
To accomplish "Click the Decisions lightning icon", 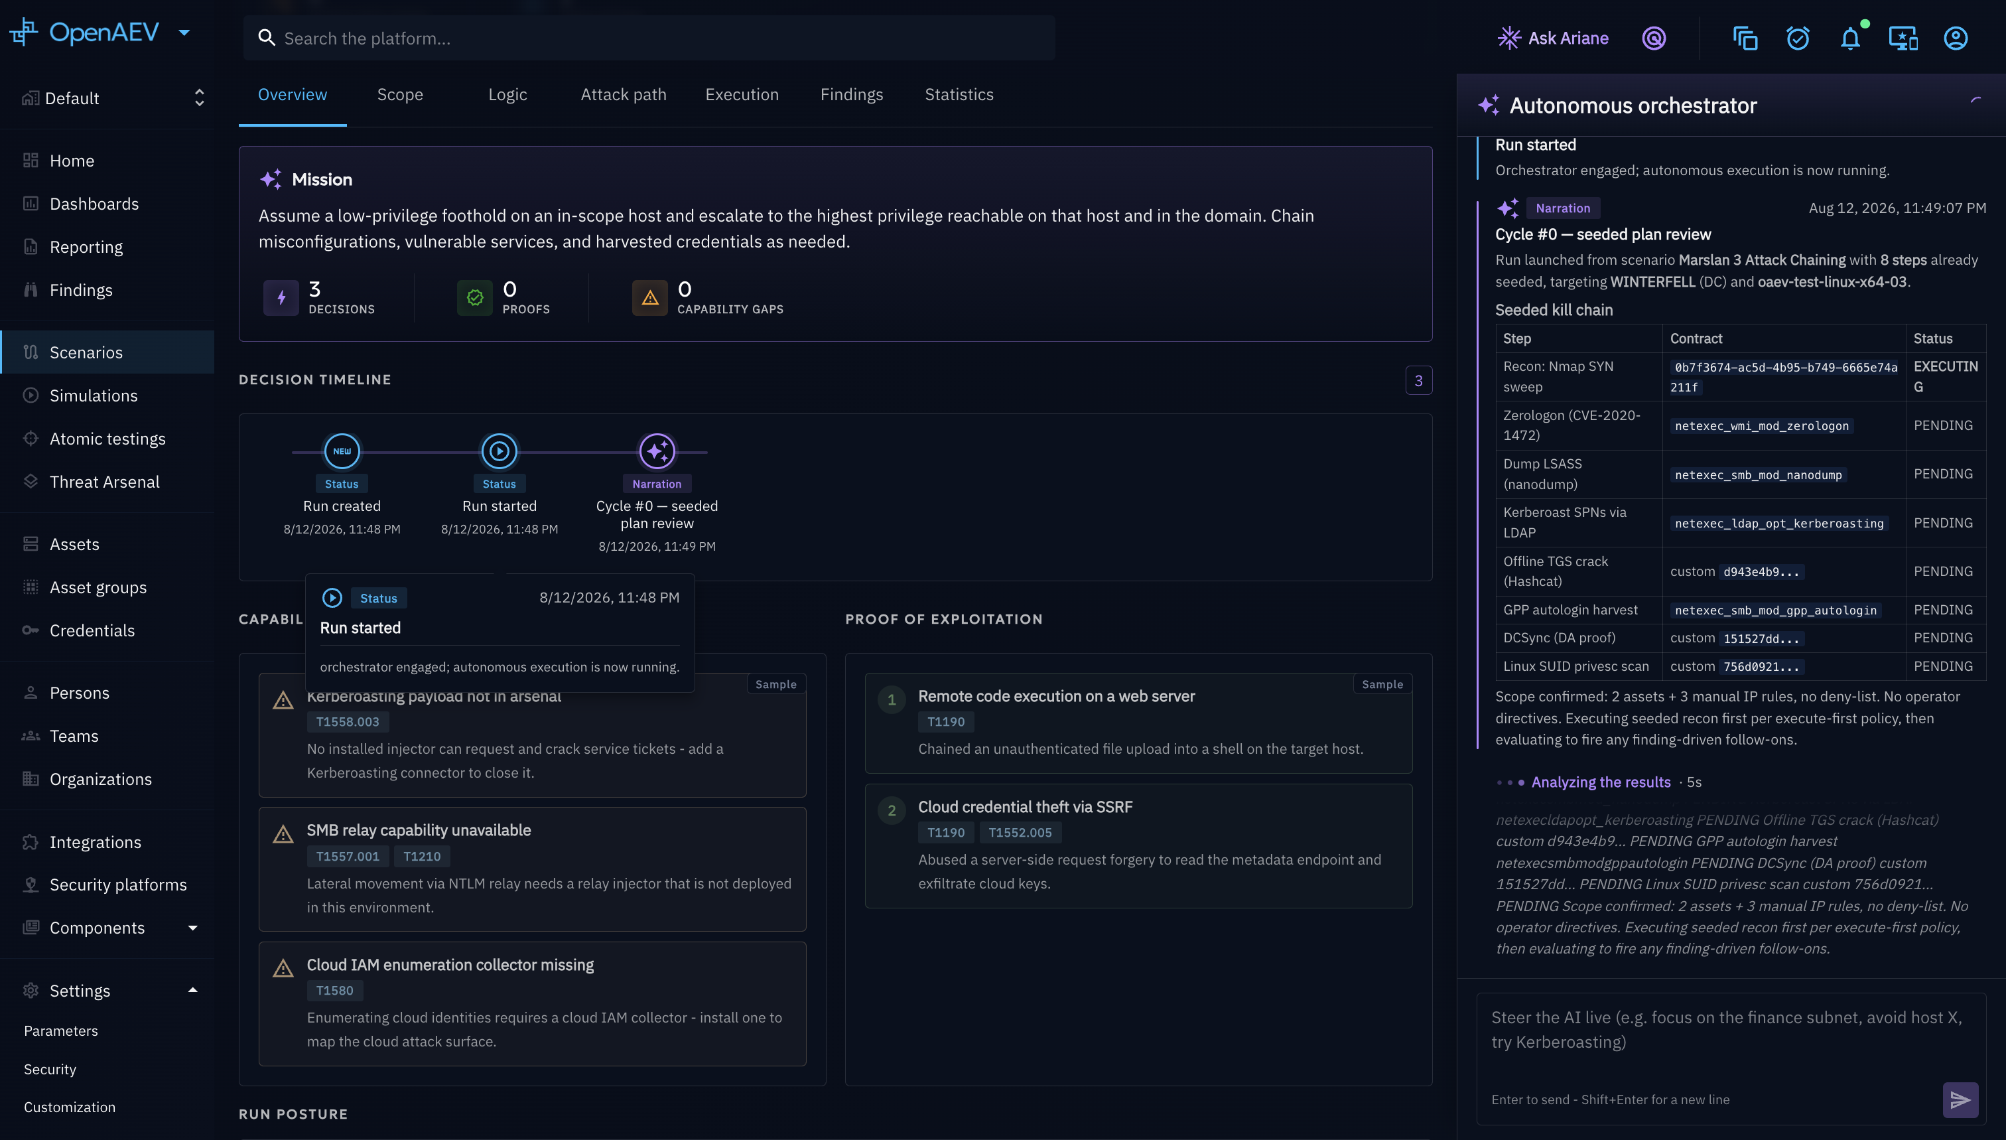I will click(x=281, y=297).
